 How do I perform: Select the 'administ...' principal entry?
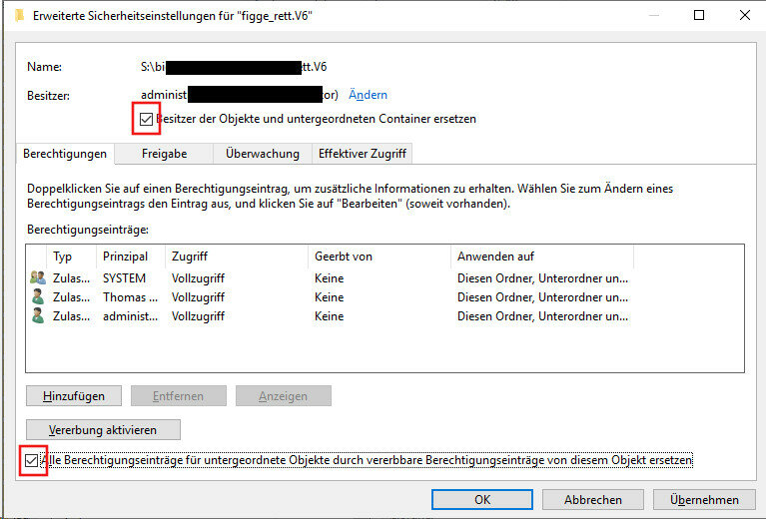[130, 316]
